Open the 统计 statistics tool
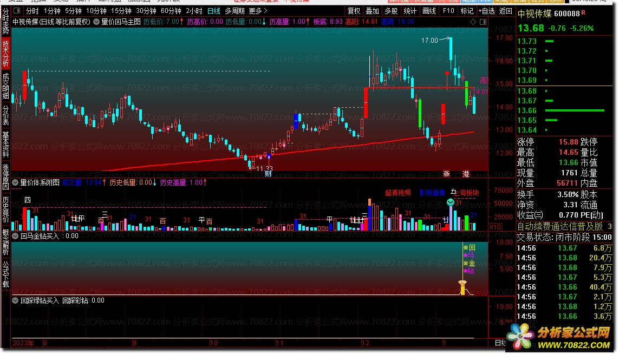619x354 pixels. 410,11
